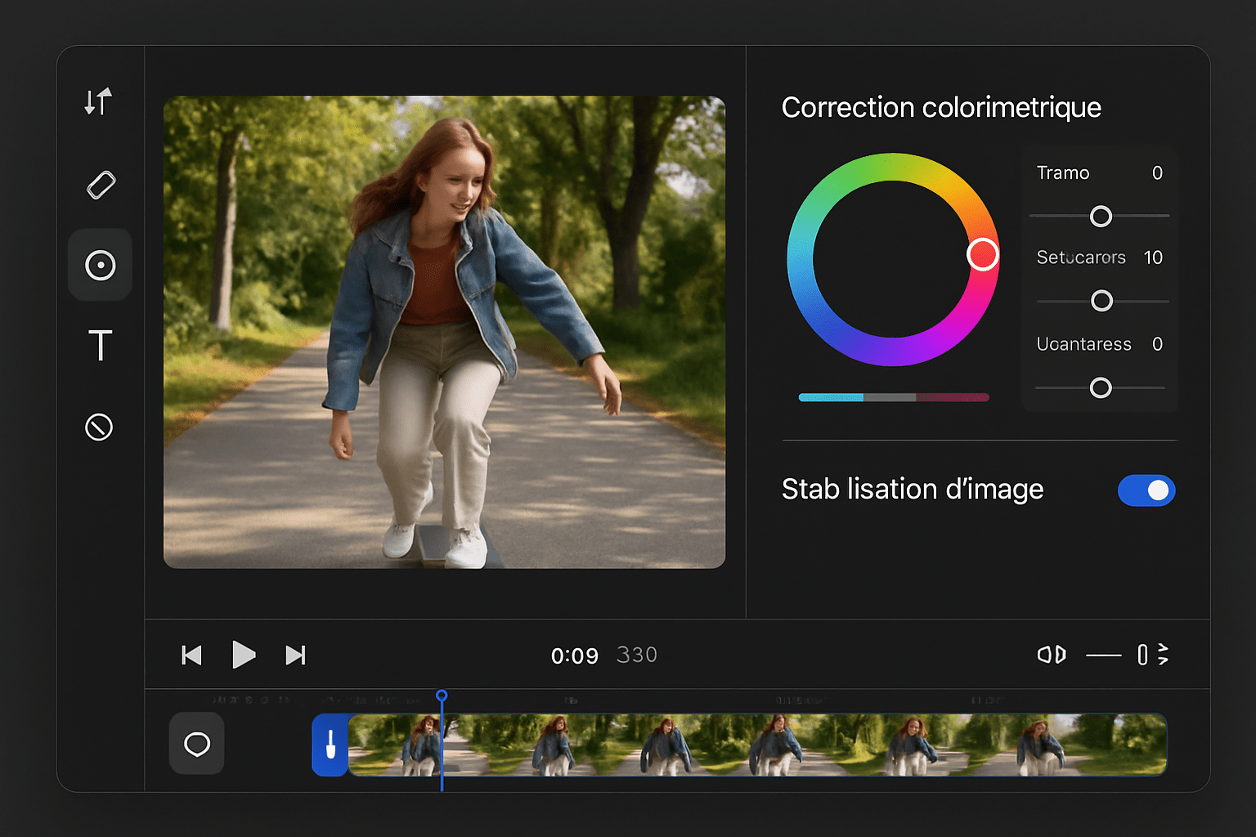Select the mask shape icon beside the timeline

tap(196, 743)
